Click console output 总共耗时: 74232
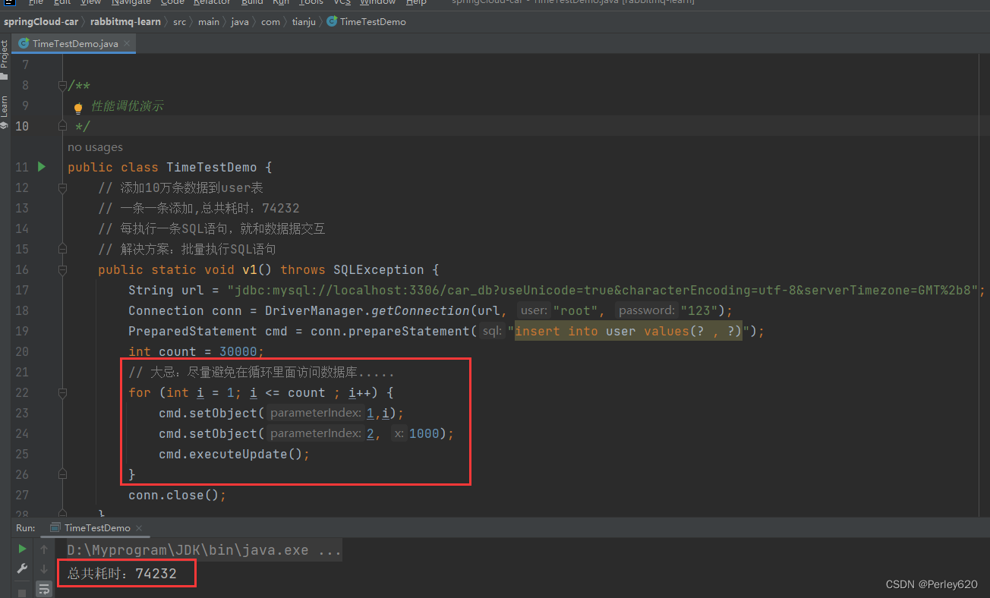The image size is (990, 598). point(122,574)
